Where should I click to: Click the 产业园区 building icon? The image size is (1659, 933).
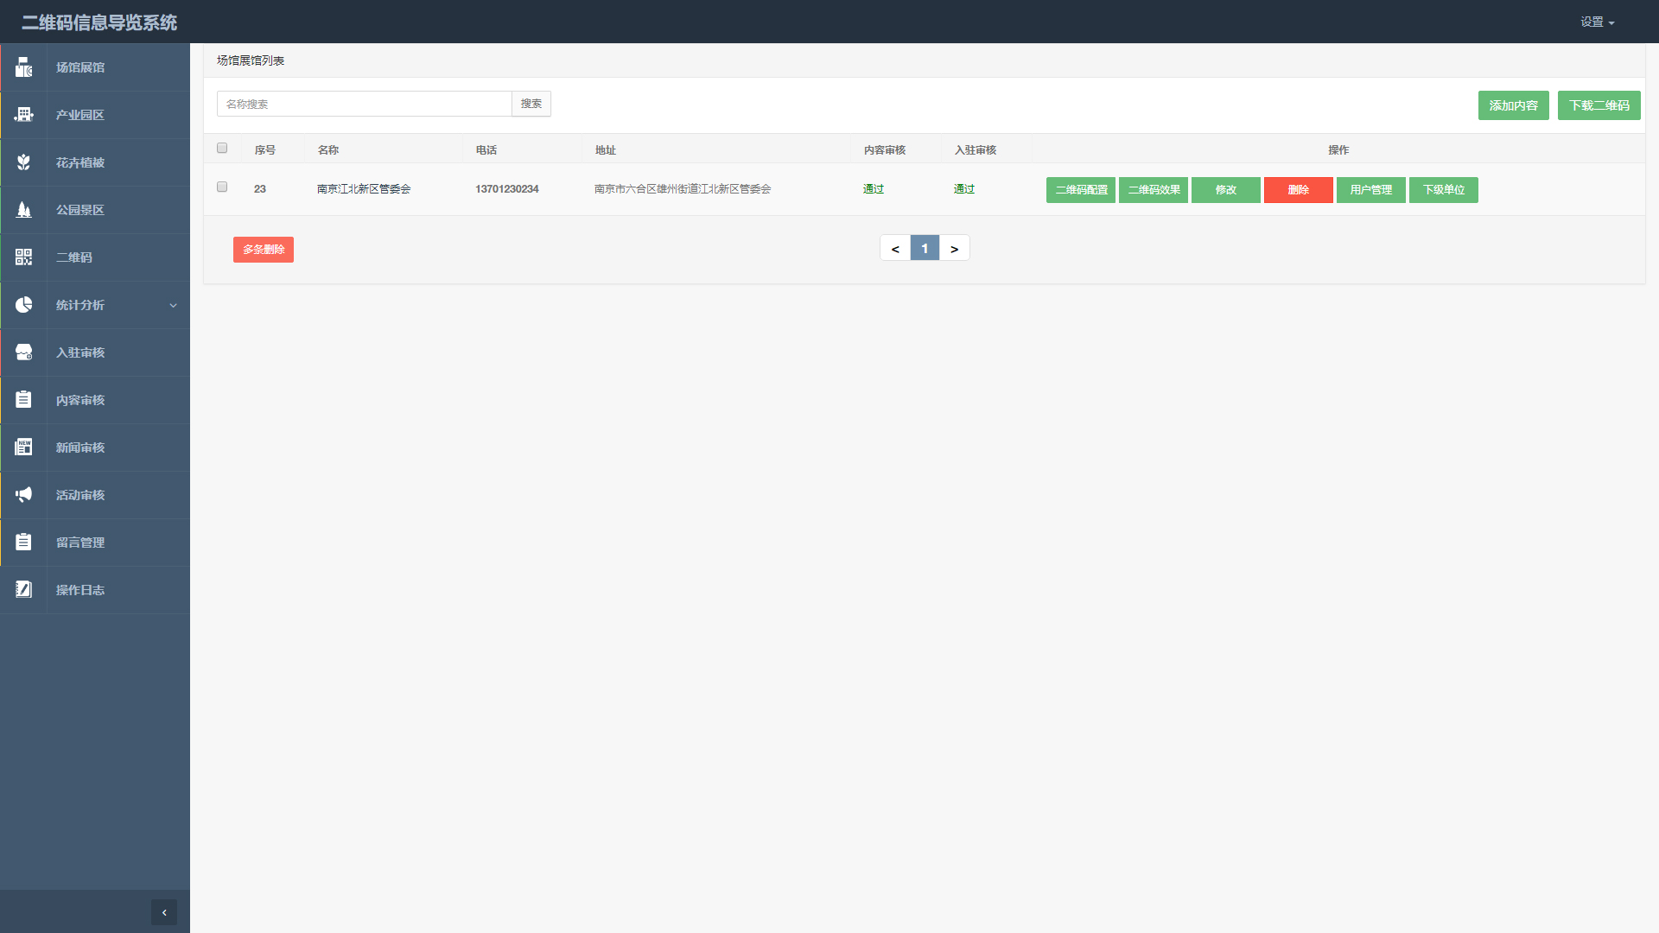click(23, 115)
